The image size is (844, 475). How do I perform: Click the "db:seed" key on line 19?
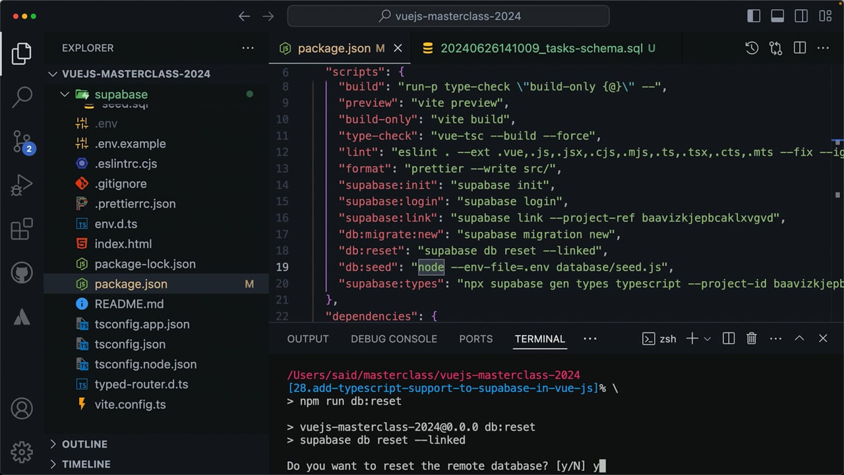(369, 267)
